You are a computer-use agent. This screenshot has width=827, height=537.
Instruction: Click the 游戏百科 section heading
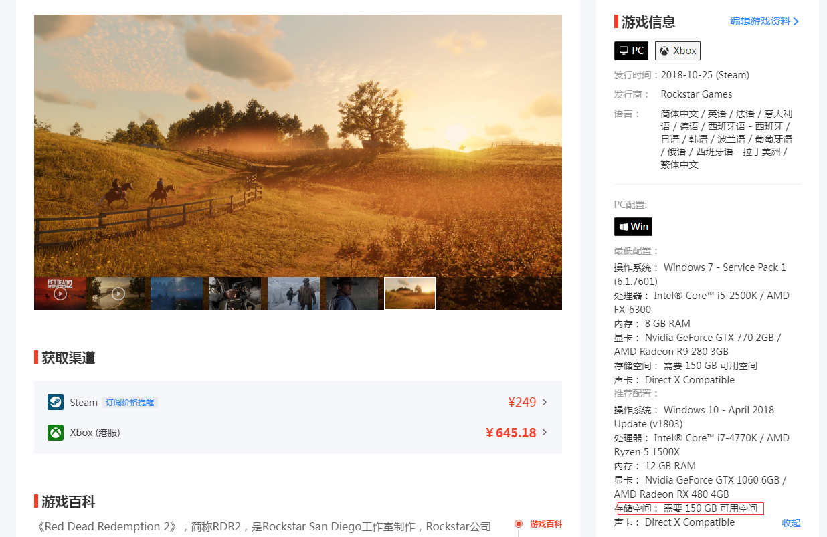coord(68,502)
